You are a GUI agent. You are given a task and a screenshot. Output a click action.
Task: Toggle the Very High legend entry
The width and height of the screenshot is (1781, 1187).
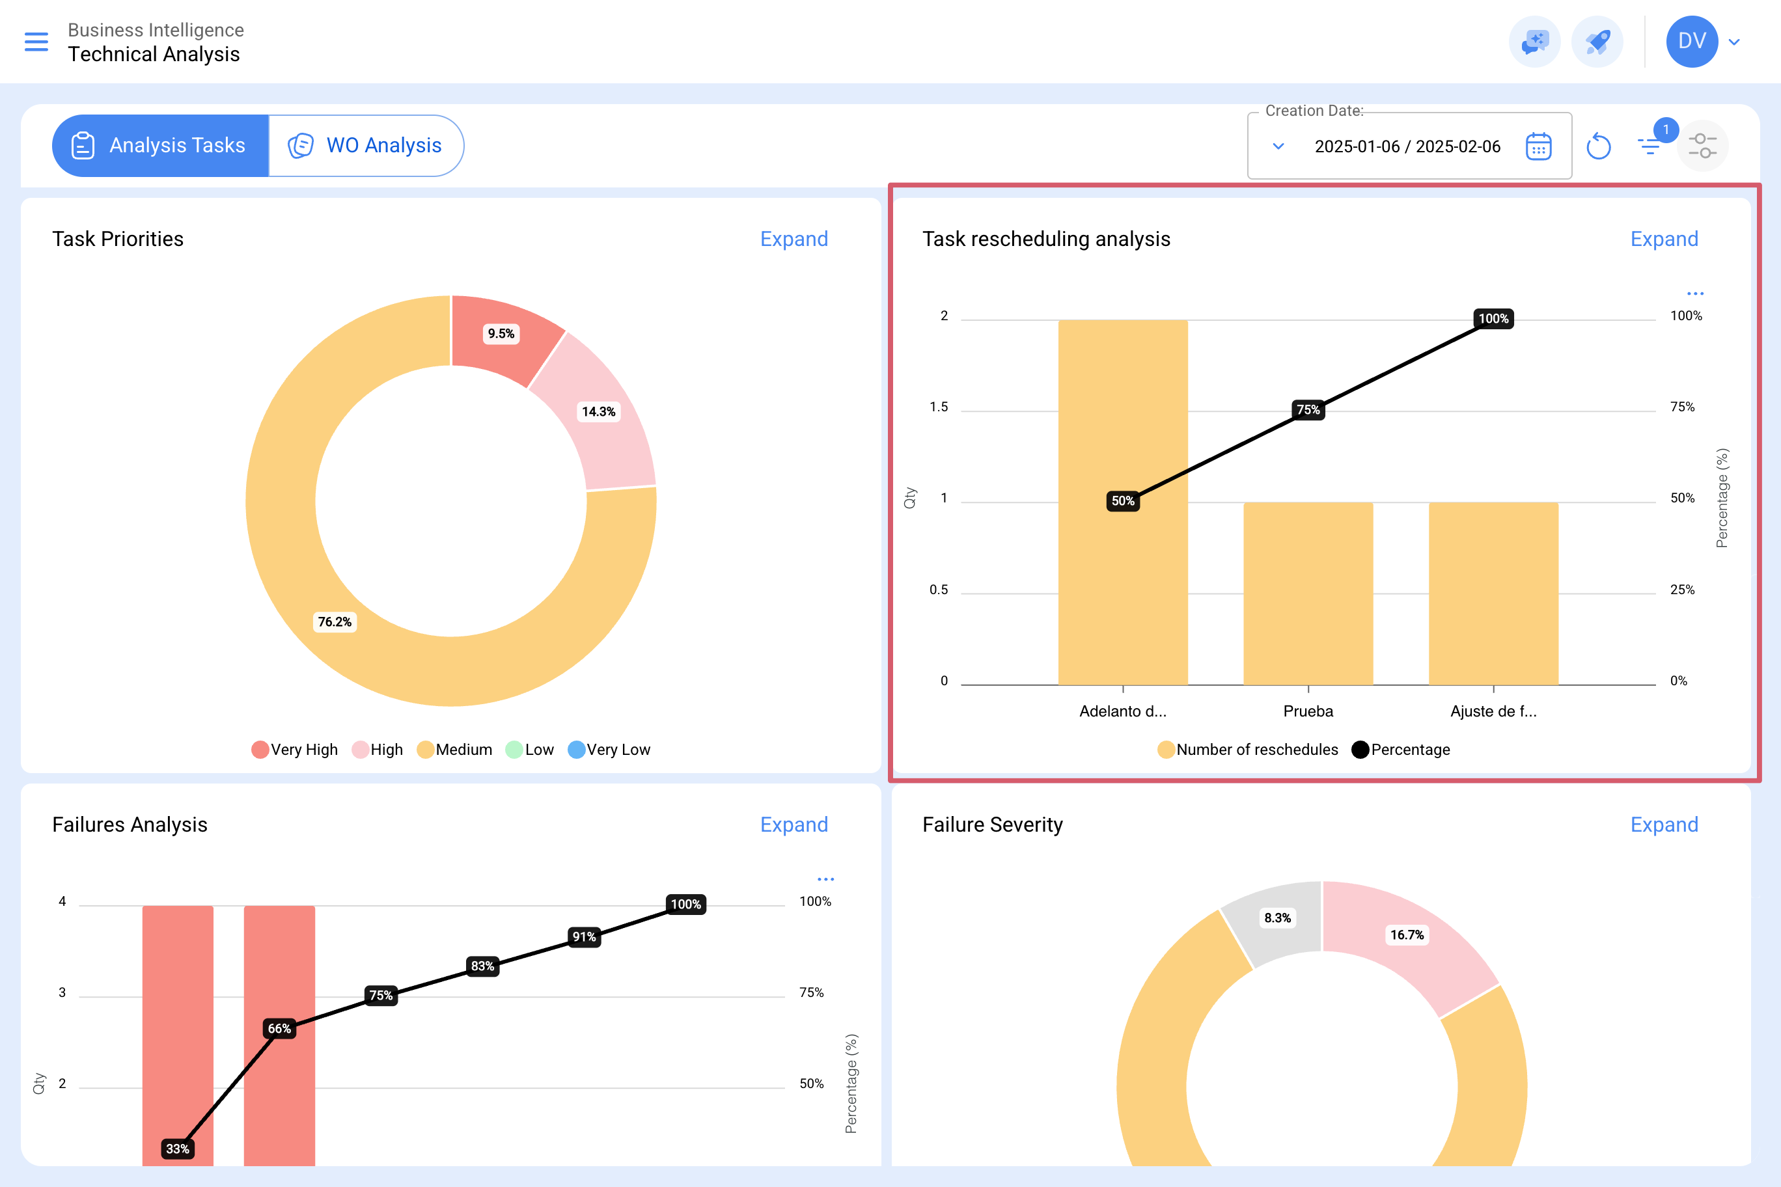tap(295, 750)
